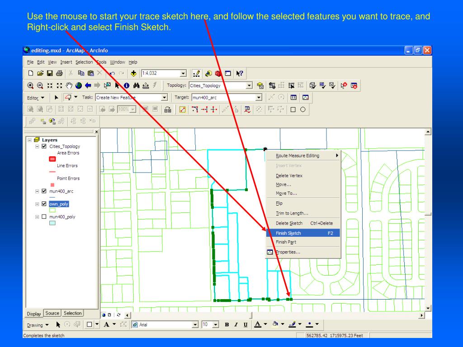Open the Editor dropdown menu
The width and height of the screenshot is (463, 347).
35,98
